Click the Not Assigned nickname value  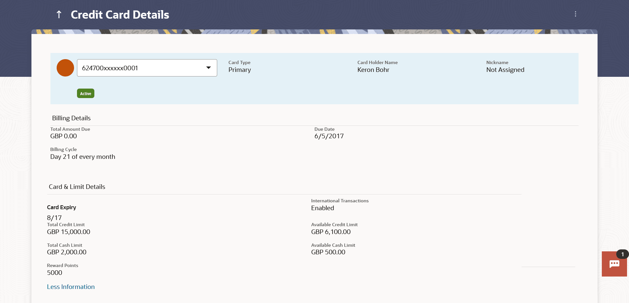tap(505, 70)
